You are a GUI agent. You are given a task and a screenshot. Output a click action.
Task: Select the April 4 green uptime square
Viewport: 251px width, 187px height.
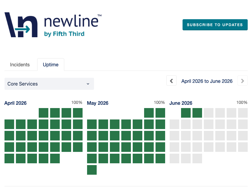click(78, 113)
